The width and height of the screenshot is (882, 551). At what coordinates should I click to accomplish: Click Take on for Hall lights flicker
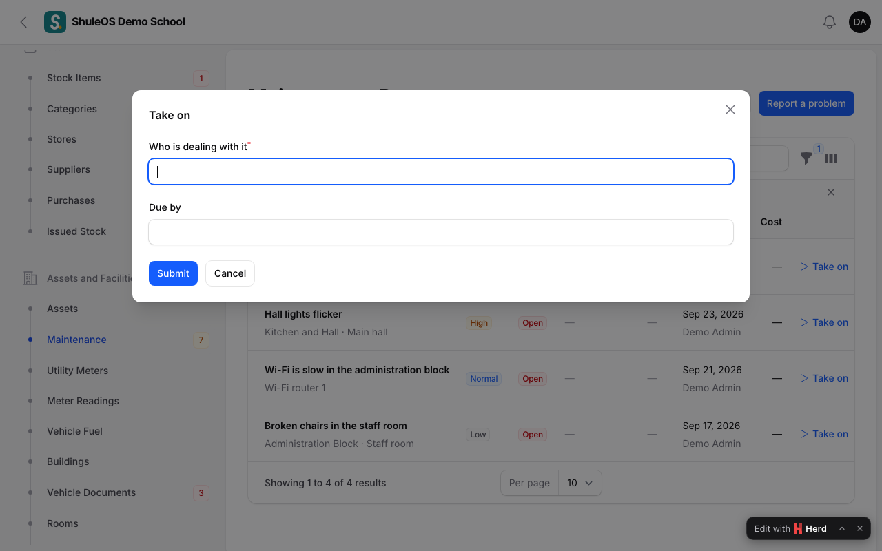(x=824, y=322)
